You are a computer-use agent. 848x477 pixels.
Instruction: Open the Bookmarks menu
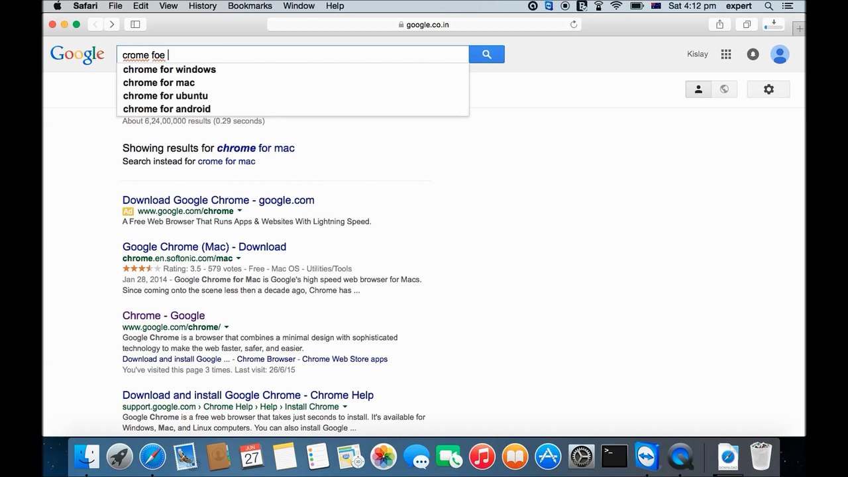250,6
